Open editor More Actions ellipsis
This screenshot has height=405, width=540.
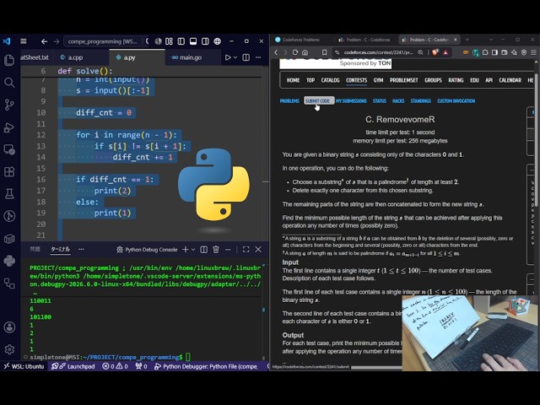click(x=258, y=57)
